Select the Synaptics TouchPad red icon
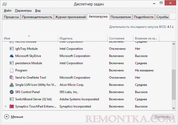The height and width of the screenshot is (125, 178). [12, 106]
